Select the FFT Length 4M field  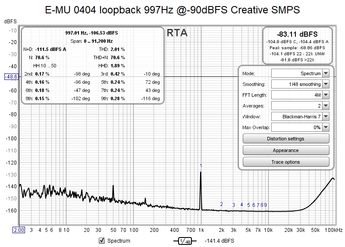pyautogui.click(x=297, y=95)
